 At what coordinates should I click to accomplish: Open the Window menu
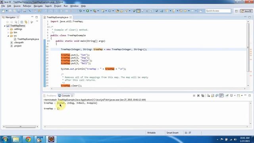point(74,6)
